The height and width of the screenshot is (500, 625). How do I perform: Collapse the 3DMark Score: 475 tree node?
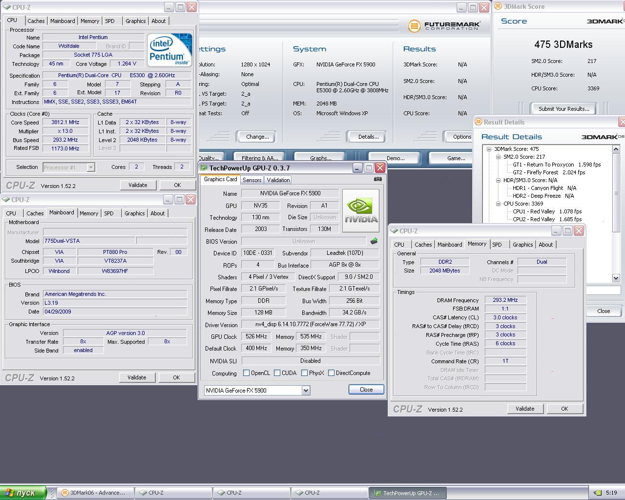489,149
